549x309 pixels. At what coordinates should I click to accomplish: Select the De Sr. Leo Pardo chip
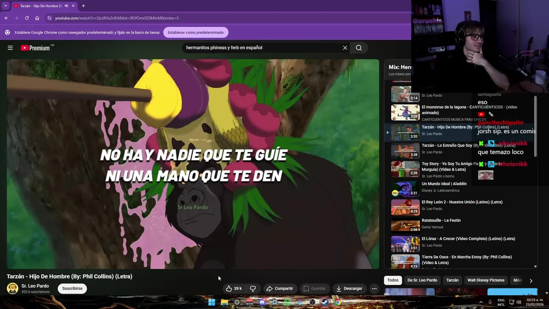point(422,280)
